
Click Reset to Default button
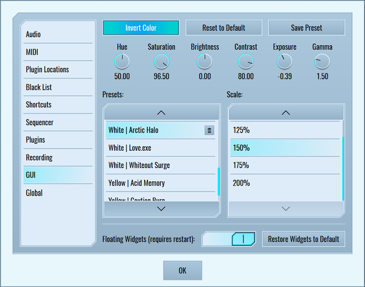(x=224, y=28)
